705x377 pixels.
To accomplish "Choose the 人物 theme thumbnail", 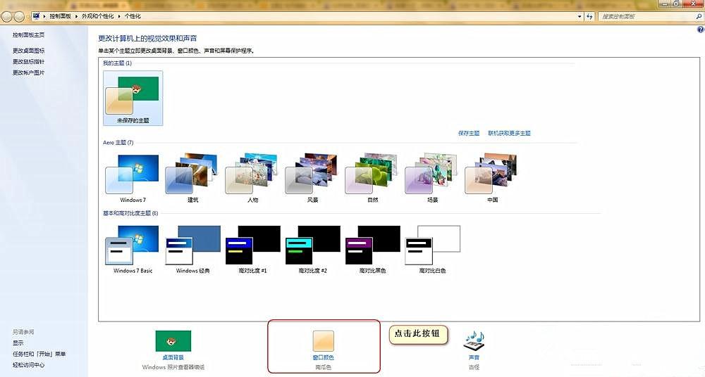I will [252, 178].
